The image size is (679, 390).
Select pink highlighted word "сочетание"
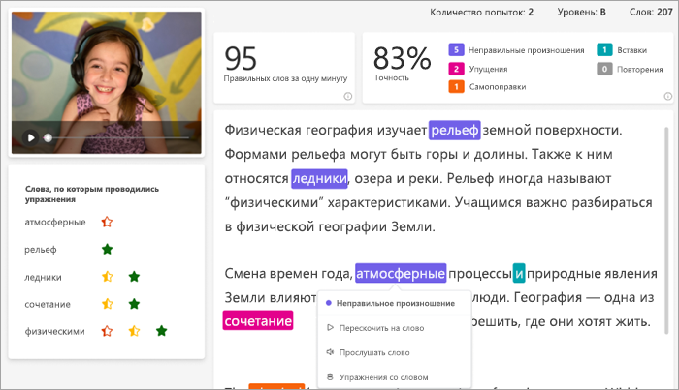tap(258, 321)
